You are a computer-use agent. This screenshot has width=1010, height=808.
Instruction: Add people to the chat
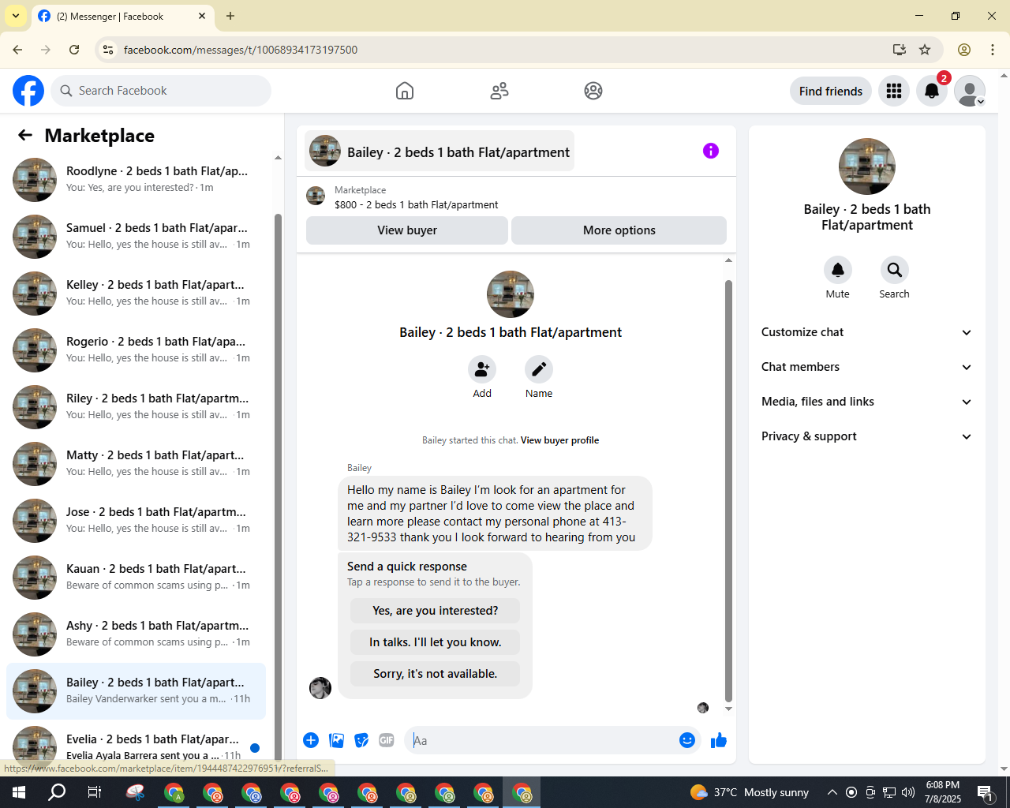[482, 369]
